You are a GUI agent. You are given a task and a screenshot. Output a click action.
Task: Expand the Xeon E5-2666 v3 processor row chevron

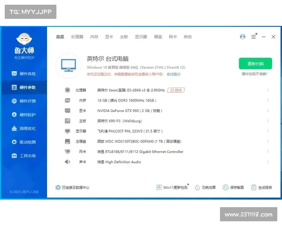[x=268, y=90]
